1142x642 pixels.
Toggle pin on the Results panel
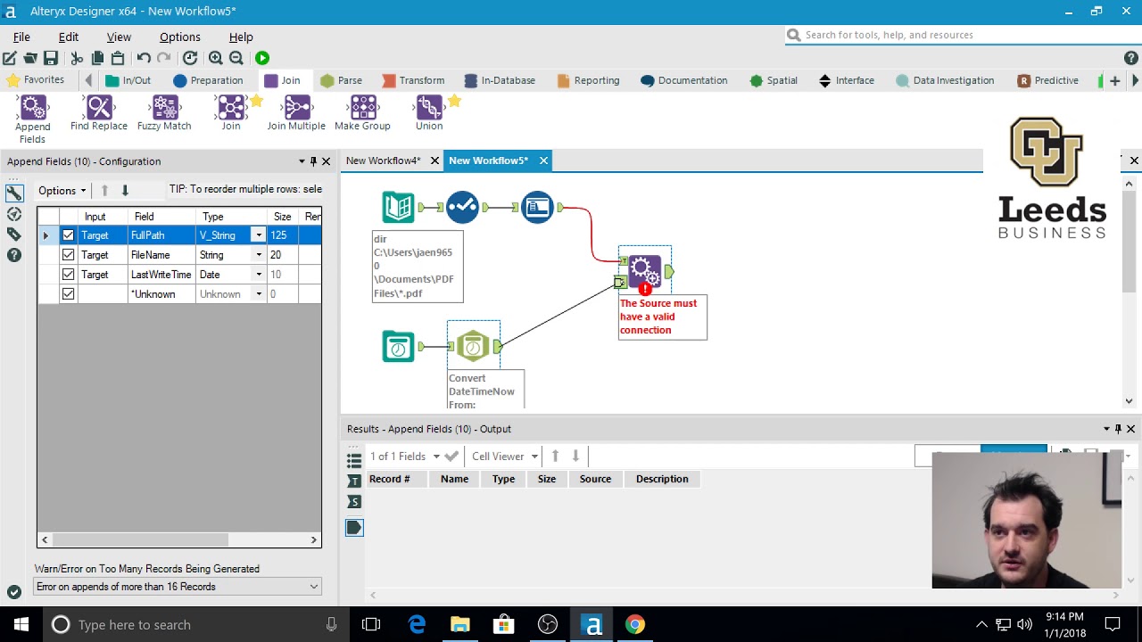click(1118, 429)
